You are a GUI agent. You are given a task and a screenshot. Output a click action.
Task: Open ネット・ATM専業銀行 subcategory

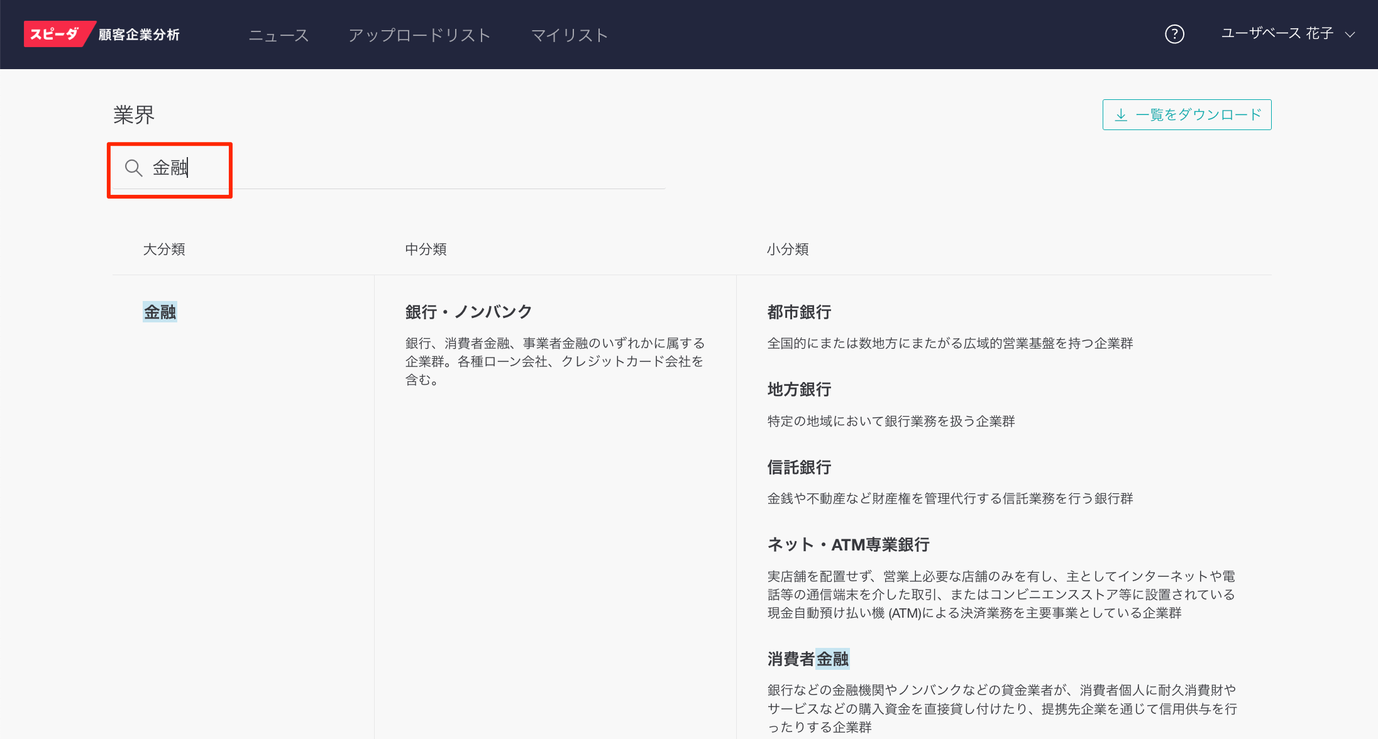click(x=848, y=545)
